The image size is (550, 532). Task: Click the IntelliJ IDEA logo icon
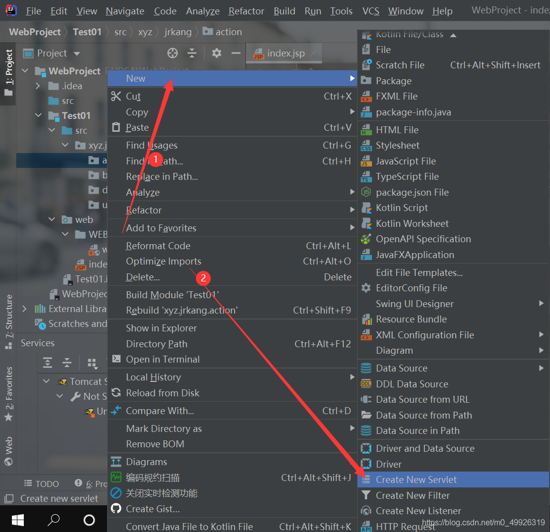[x=10, y=10]
